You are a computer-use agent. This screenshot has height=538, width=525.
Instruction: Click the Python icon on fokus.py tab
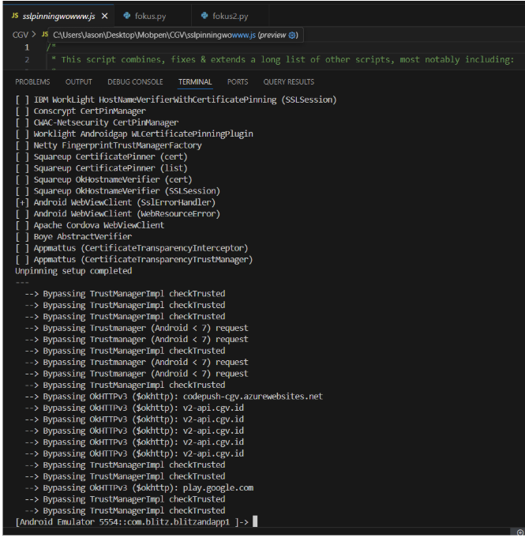pyautogui.click(x=127, y=16)
